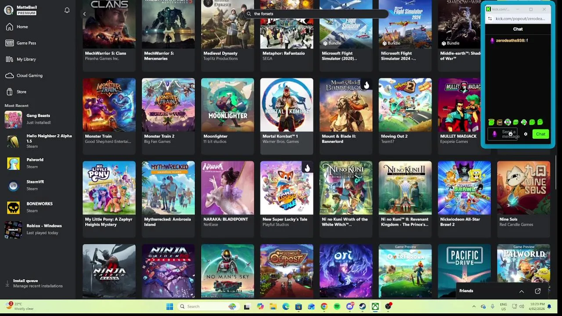Open Gang Beasts from Most Recent
This screenshot has height=316, width=562.
coord(38,119)
